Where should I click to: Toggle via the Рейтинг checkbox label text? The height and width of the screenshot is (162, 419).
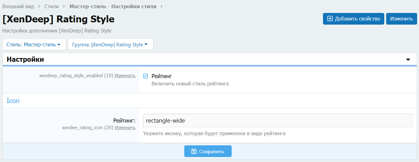161,76
